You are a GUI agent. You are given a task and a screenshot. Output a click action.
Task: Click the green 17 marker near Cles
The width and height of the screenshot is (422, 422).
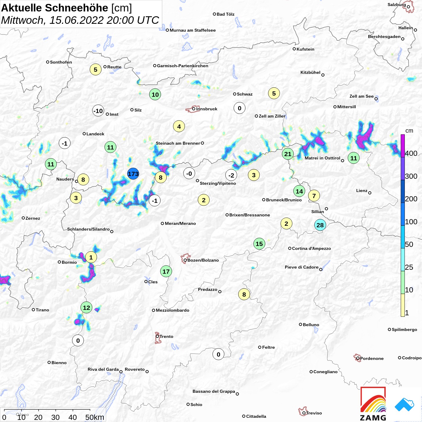pyautogui.click(x=166, y=272)
